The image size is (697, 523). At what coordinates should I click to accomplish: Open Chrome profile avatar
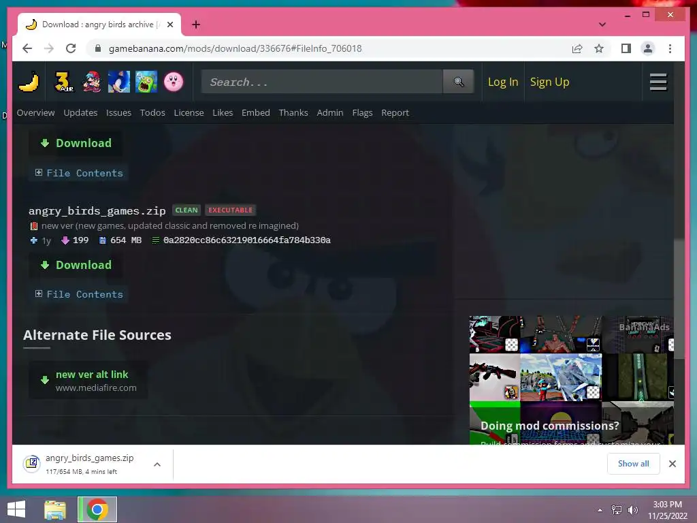pos(648,48)
